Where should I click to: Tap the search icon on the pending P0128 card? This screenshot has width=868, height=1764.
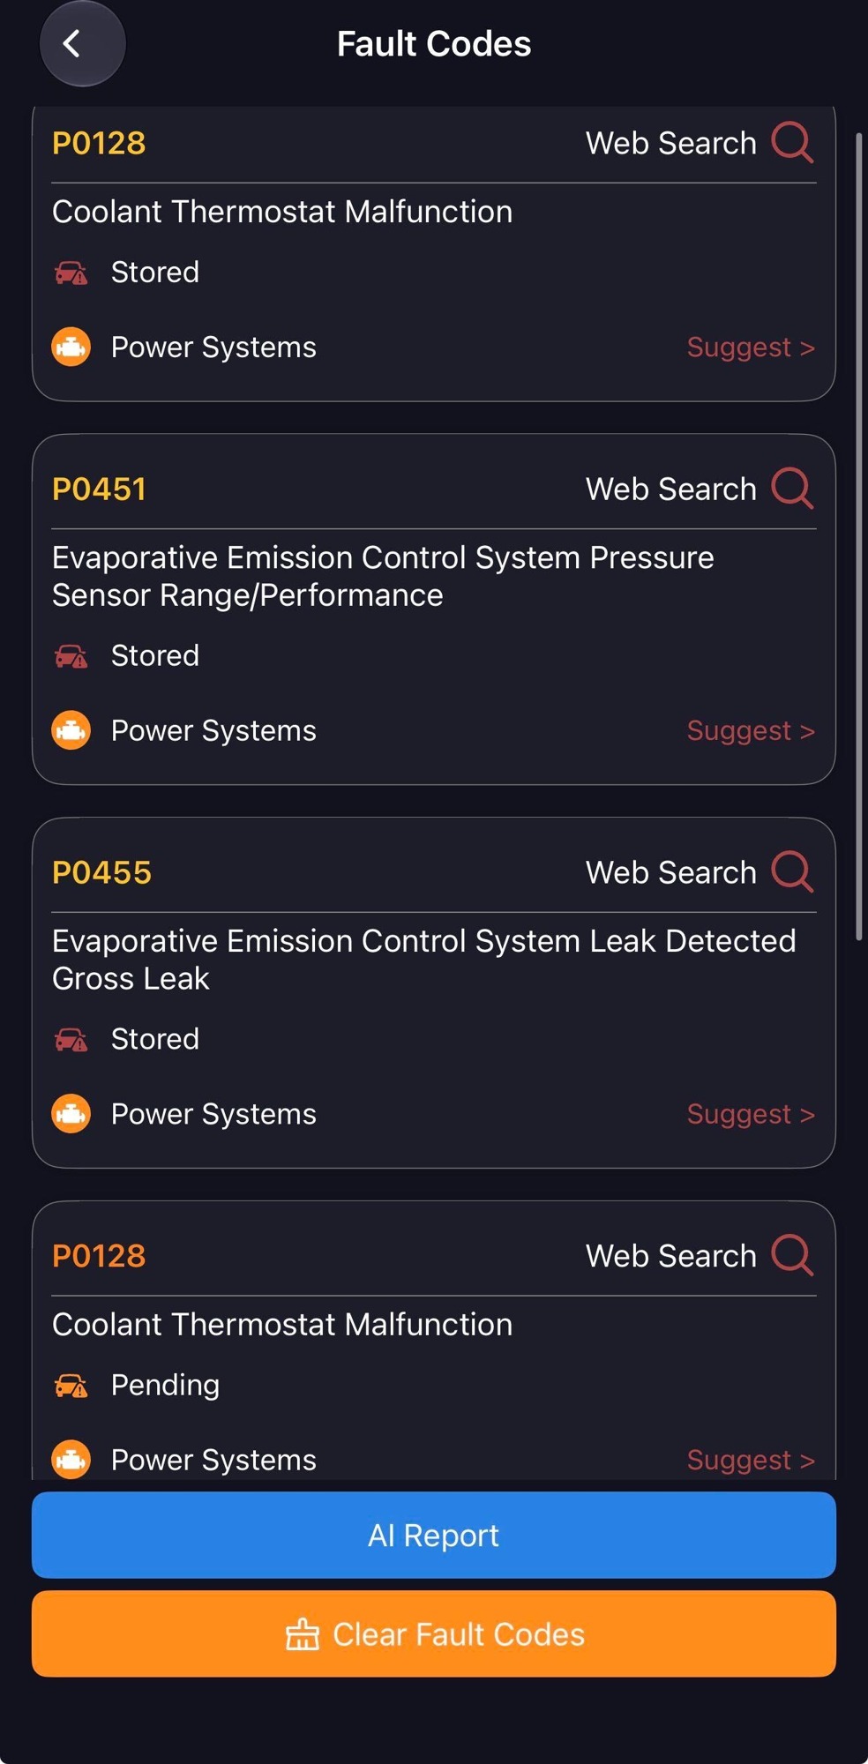coord(791,1255)
